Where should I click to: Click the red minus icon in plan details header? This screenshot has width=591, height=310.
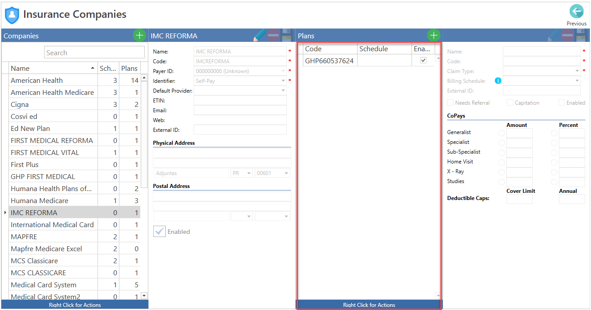567,35
